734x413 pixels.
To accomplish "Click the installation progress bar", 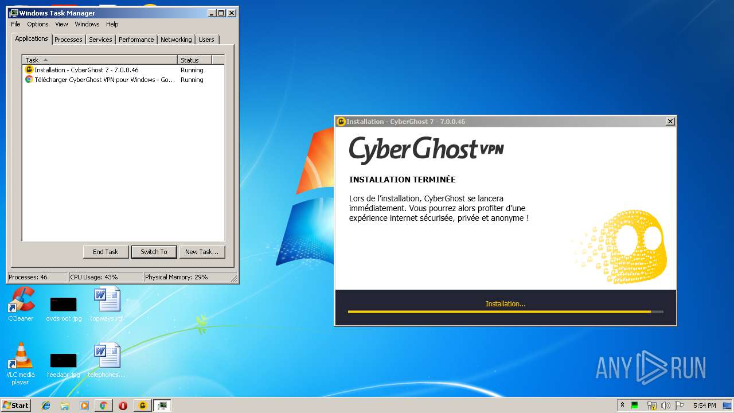I will pyautogui.click(x=505, y=312).
